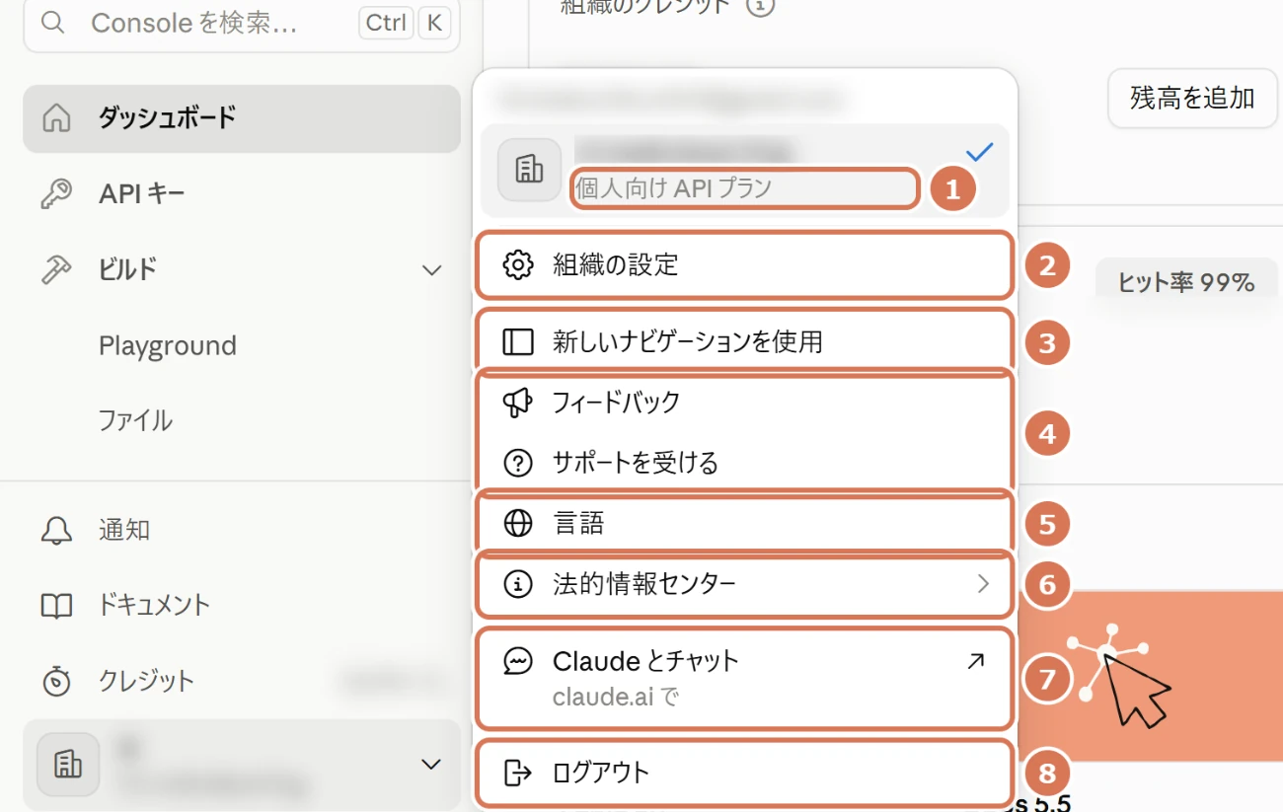Choose 新しいナビゲーションを使用
1283x812 pixels.
tap(745, 341)
